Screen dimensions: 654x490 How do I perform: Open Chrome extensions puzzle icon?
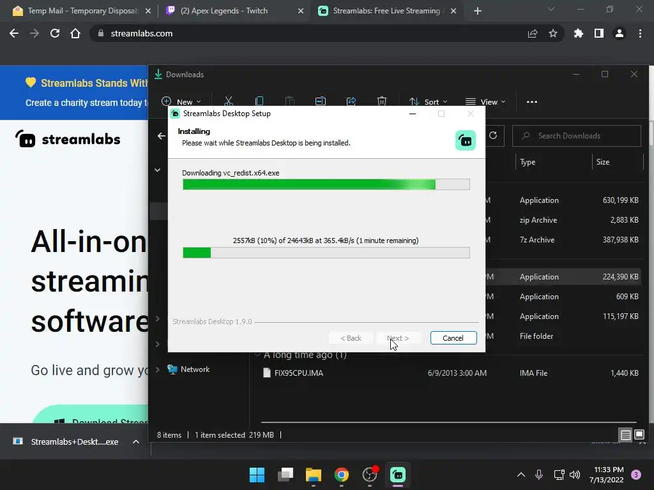[579, 33]
